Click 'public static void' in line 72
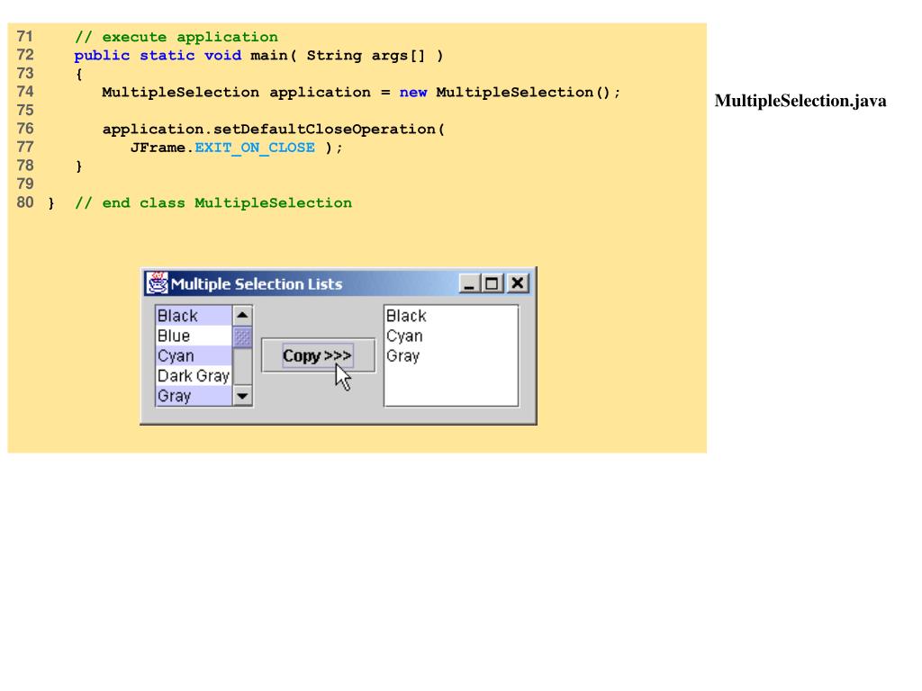The height and width of the screenshot is (691, 922). pyautogui.click(x=158, y=55)
